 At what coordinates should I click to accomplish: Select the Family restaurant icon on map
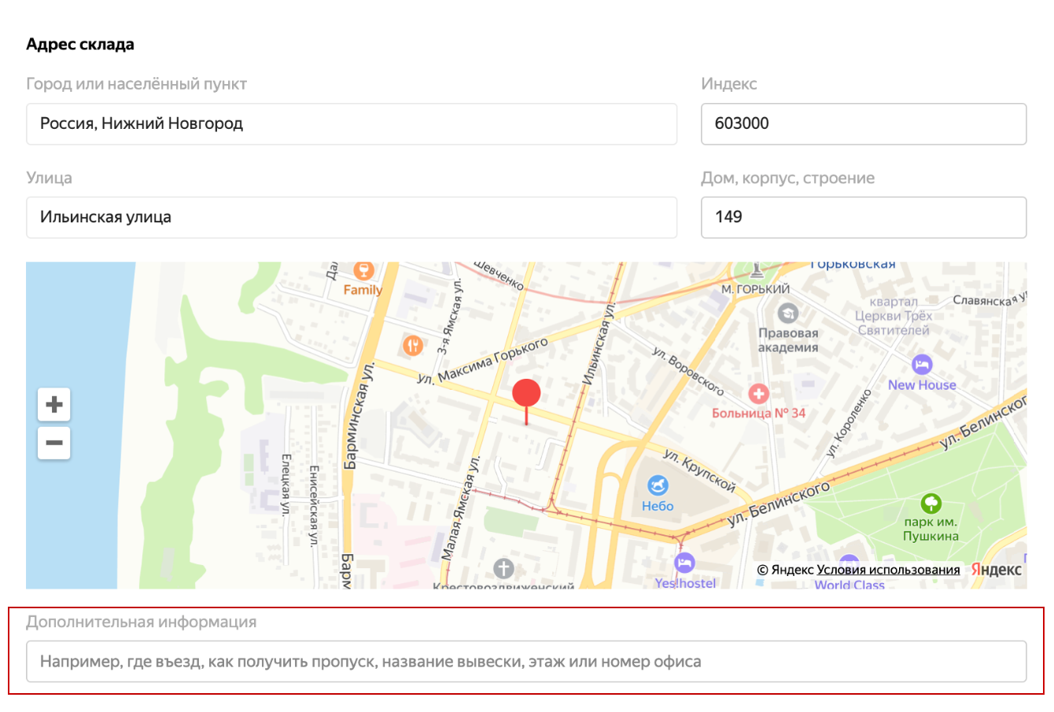click(363, 270)
